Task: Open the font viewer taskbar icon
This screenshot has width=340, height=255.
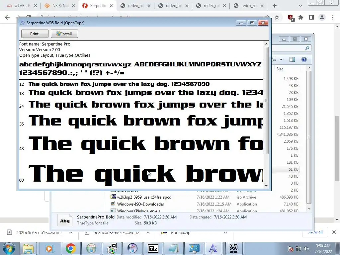Action: [x=213, y=248]
